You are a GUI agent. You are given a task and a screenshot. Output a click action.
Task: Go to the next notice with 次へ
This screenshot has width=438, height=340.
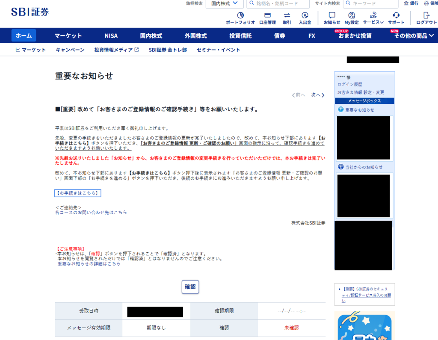(317, 95)
